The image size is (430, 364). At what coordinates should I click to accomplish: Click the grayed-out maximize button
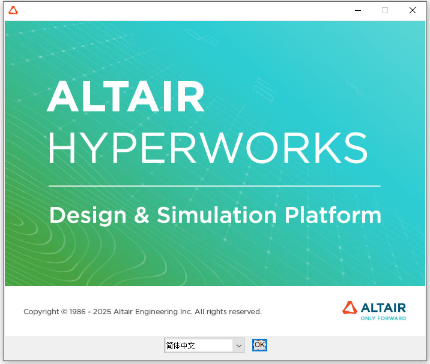pos(385,10)
